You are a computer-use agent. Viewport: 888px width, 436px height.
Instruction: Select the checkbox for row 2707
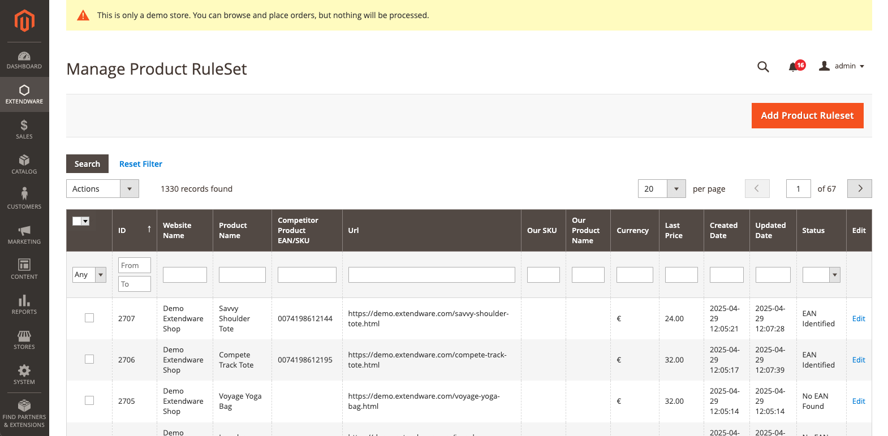89,318
